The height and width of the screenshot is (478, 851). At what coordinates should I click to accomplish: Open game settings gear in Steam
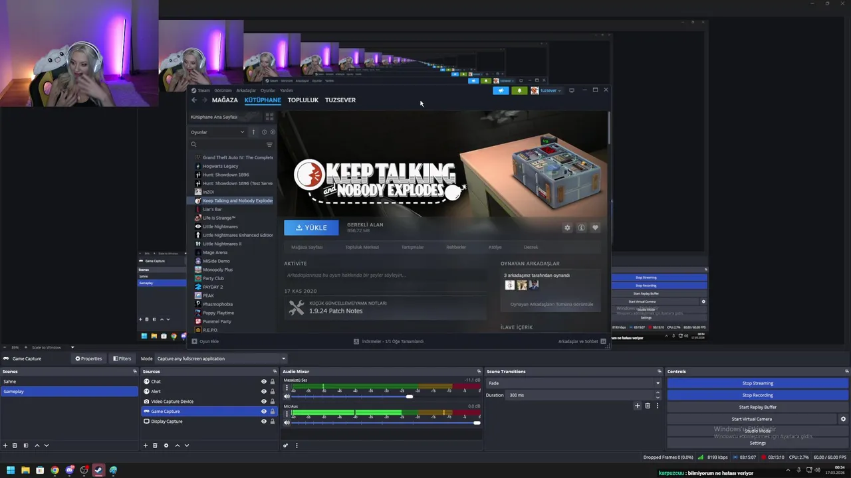click(567, 228)
